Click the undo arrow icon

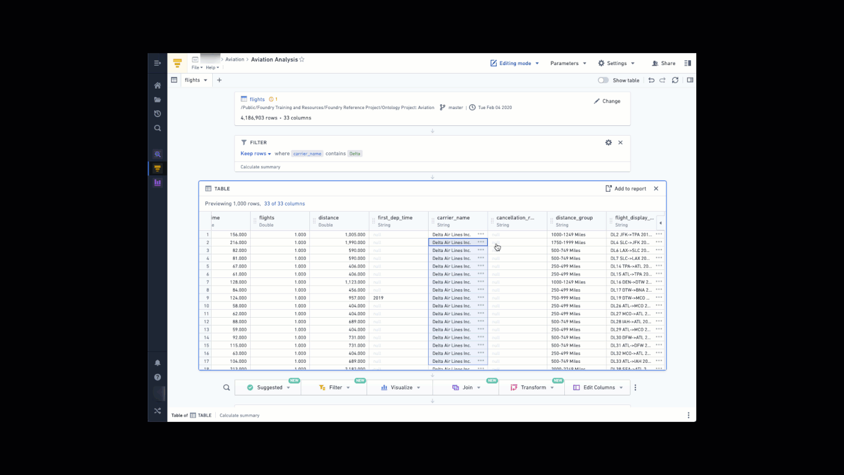pyautogui.click(x=651, y=80)
